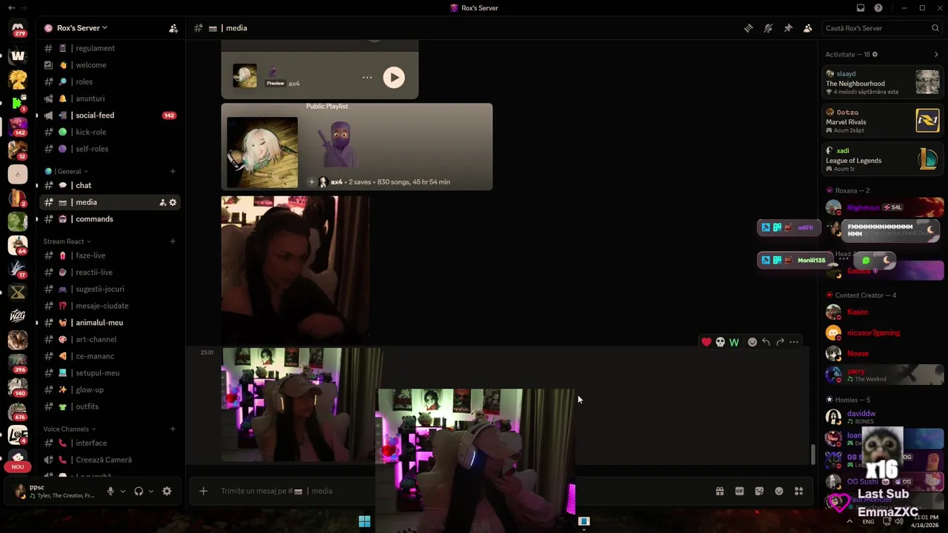
Task: Open the faze-live channel
Action: click(x=110, y=255)
